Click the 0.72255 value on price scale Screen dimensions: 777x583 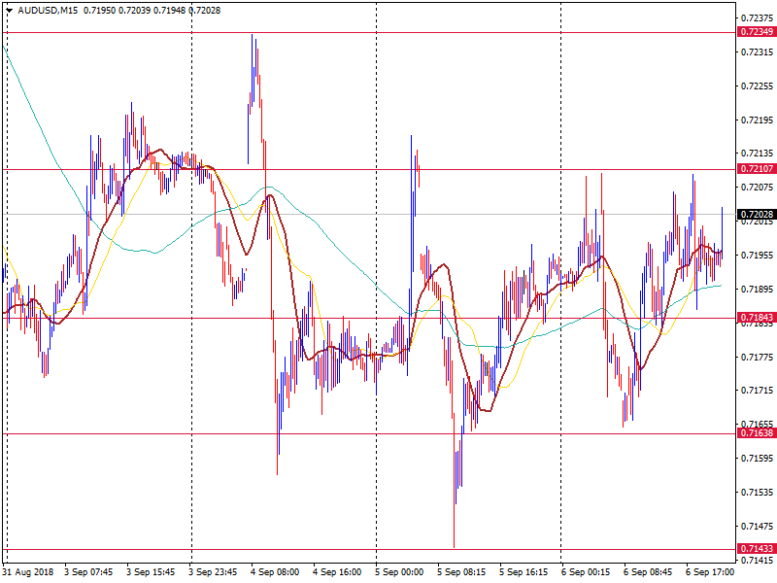click(756, 86)
